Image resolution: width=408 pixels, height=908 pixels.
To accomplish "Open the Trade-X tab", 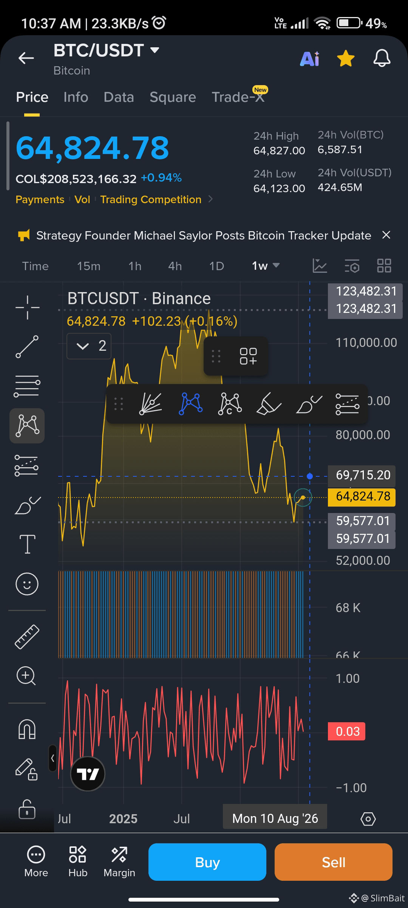I will tap(238, 97).
